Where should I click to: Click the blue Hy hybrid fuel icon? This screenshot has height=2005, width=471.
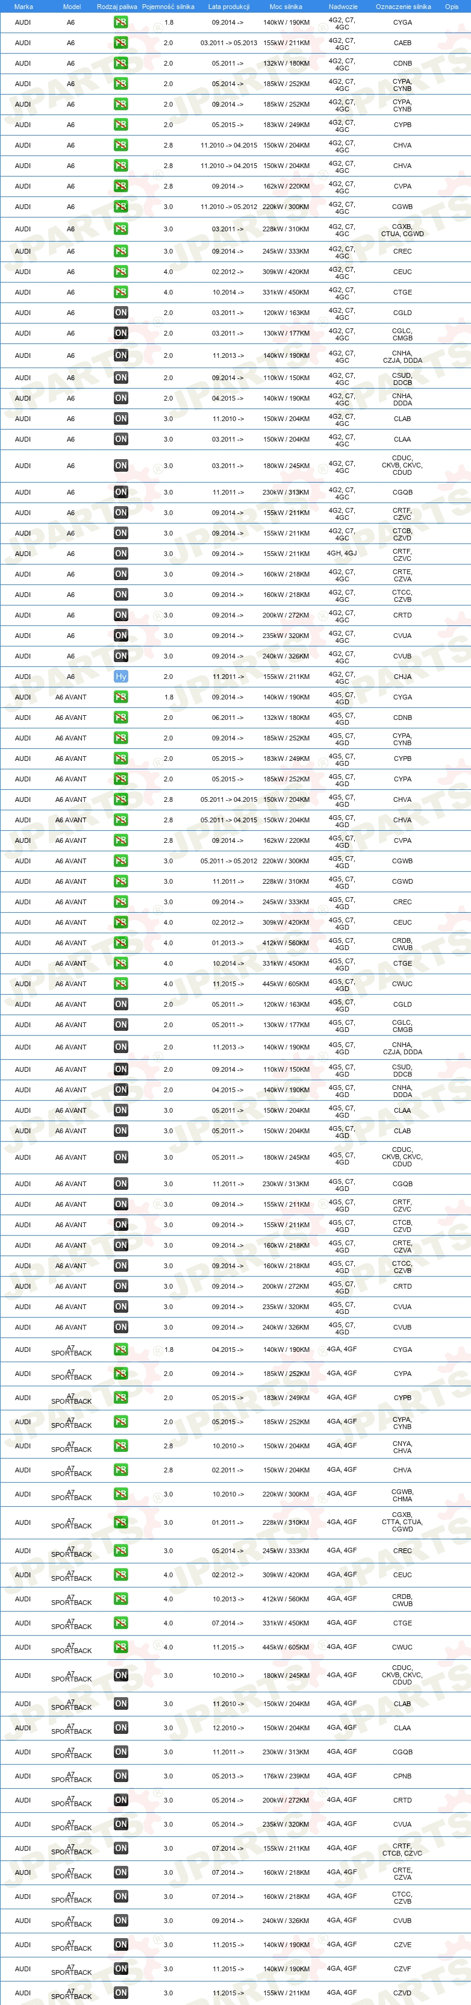[x=120, y=677]
